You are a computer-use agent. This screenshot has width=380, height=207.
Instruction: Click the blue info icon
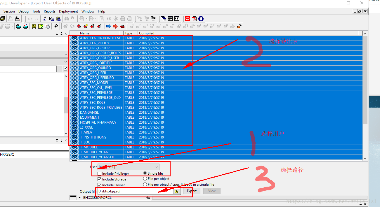pos(201,19)
